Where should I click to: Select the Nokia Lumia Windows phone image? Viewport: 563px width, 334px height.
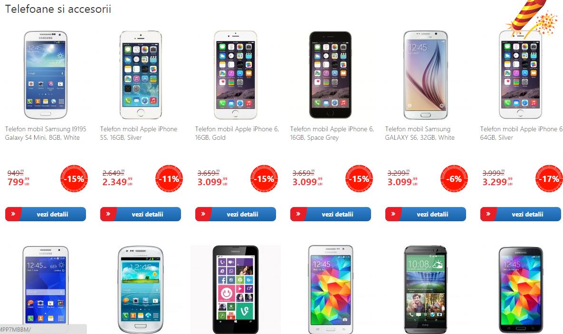(x=236, y=289)
